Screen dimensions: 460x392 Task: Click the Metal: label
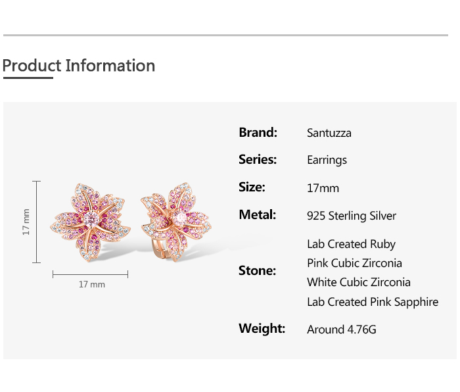click(x=257, y=215)
